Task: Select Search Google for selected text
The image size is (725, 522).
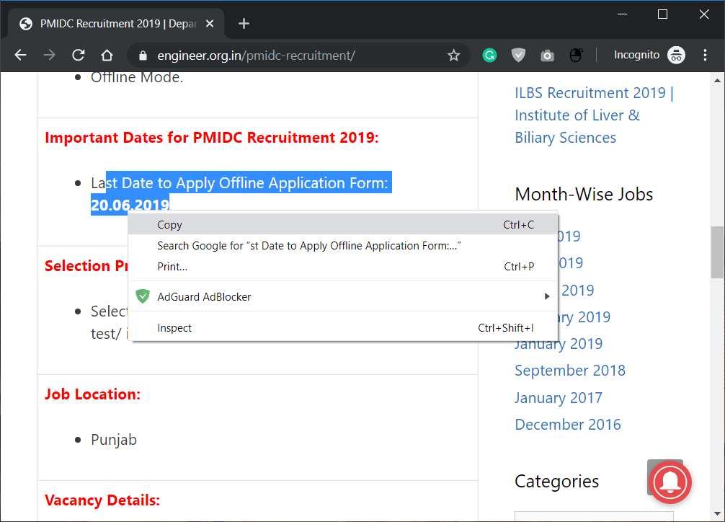Action: [342, 246]
